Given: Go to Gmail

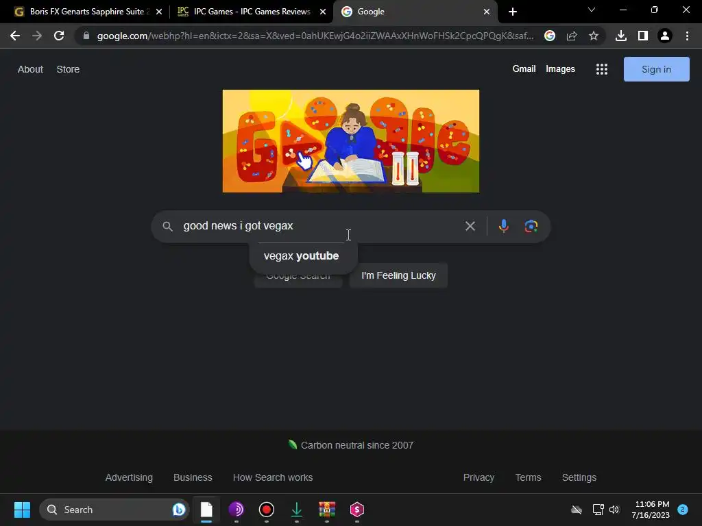Looking at the screenshot, I should 524,69.
